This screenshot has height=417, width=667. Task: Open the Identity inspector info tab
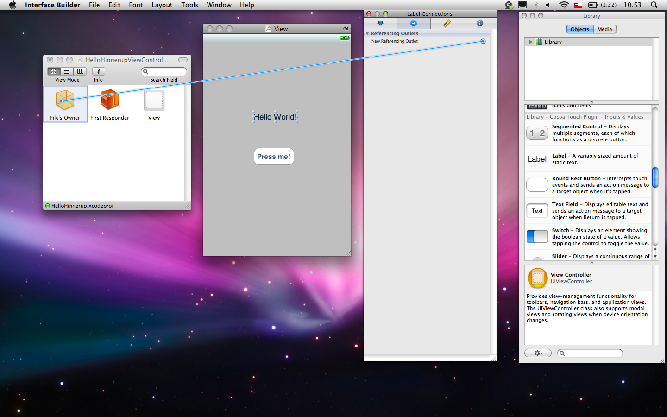click(480, 23)
